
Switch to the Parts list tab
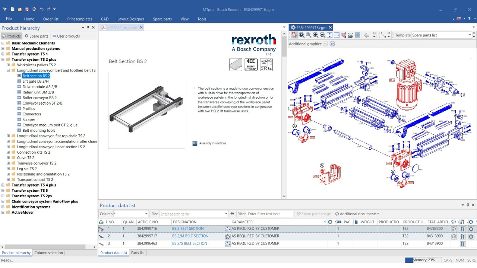click(138, 253)
